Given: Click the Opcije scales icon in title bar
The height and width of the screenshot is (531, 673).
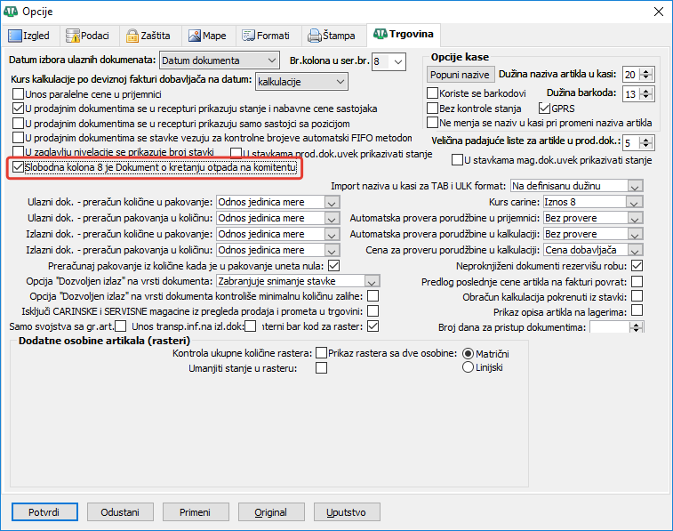Looking at the screenshot, I should [11, 12].
